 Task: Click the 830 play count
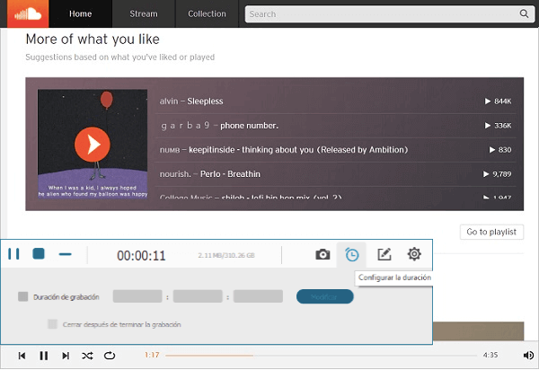[x=500, y=150]
